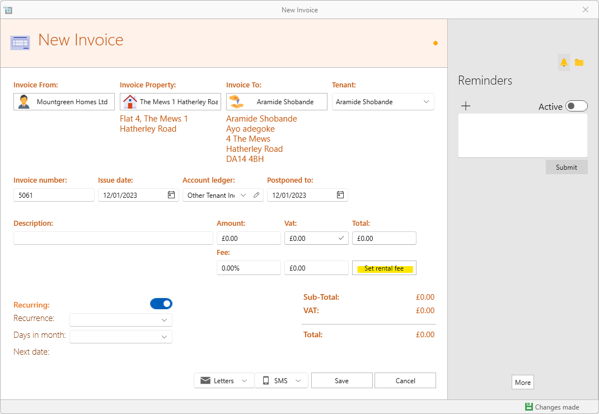
Task: Click the app icon in the title bar
Action: click(x=8, y=10)
